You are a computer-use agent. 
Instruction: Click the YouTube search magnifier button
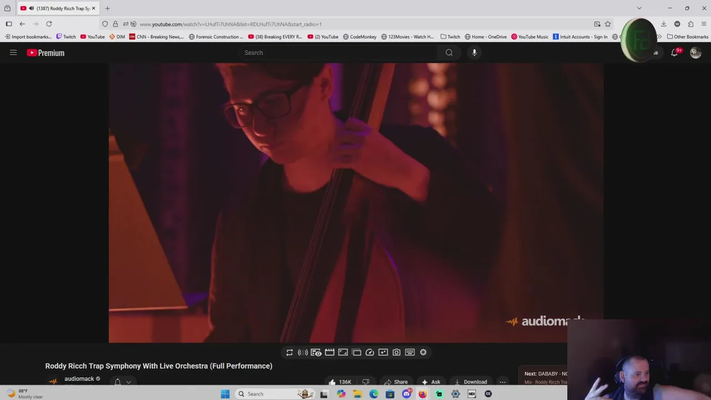pyautogui.click(x=449, y=53)
